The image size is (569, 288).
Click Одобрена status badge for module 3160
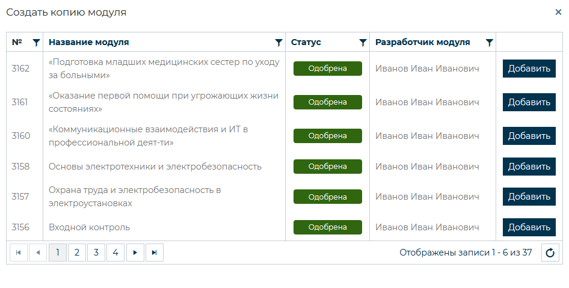coord(327,136)
